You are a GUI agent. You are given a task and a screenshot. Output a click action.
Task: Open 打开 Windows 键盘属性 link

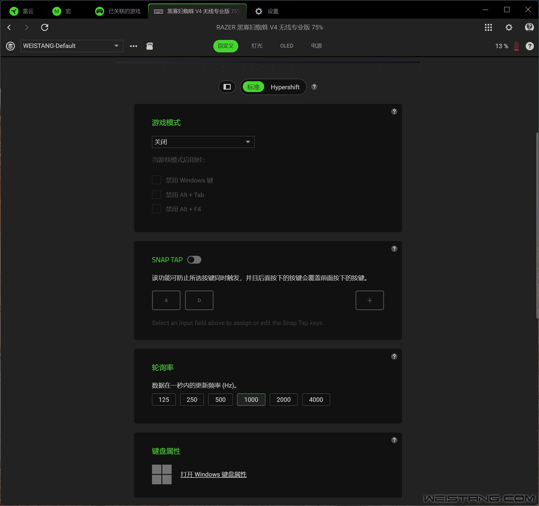point(213,474)
